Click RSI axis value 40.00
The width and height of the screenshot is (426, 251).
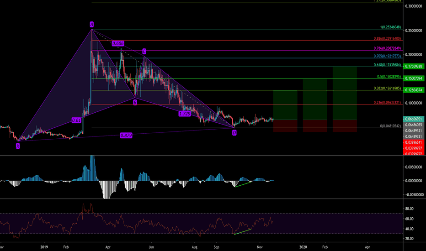pos(409,229)
